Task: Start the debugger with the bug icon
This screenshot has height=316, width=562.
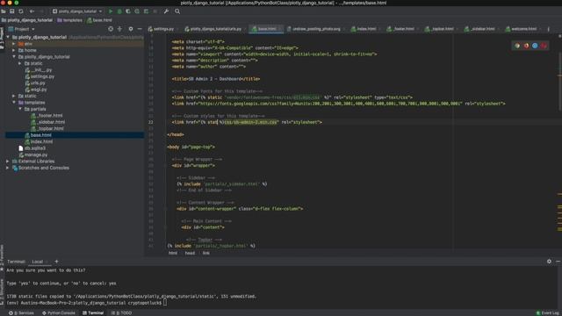Action: point(119,11)
